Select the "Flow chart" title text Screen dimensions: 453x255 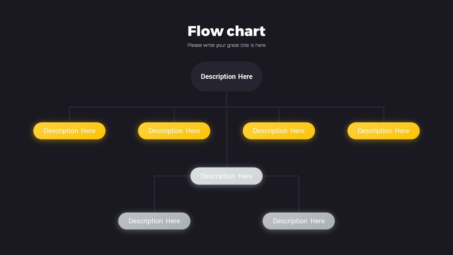[x=226, y=31]
